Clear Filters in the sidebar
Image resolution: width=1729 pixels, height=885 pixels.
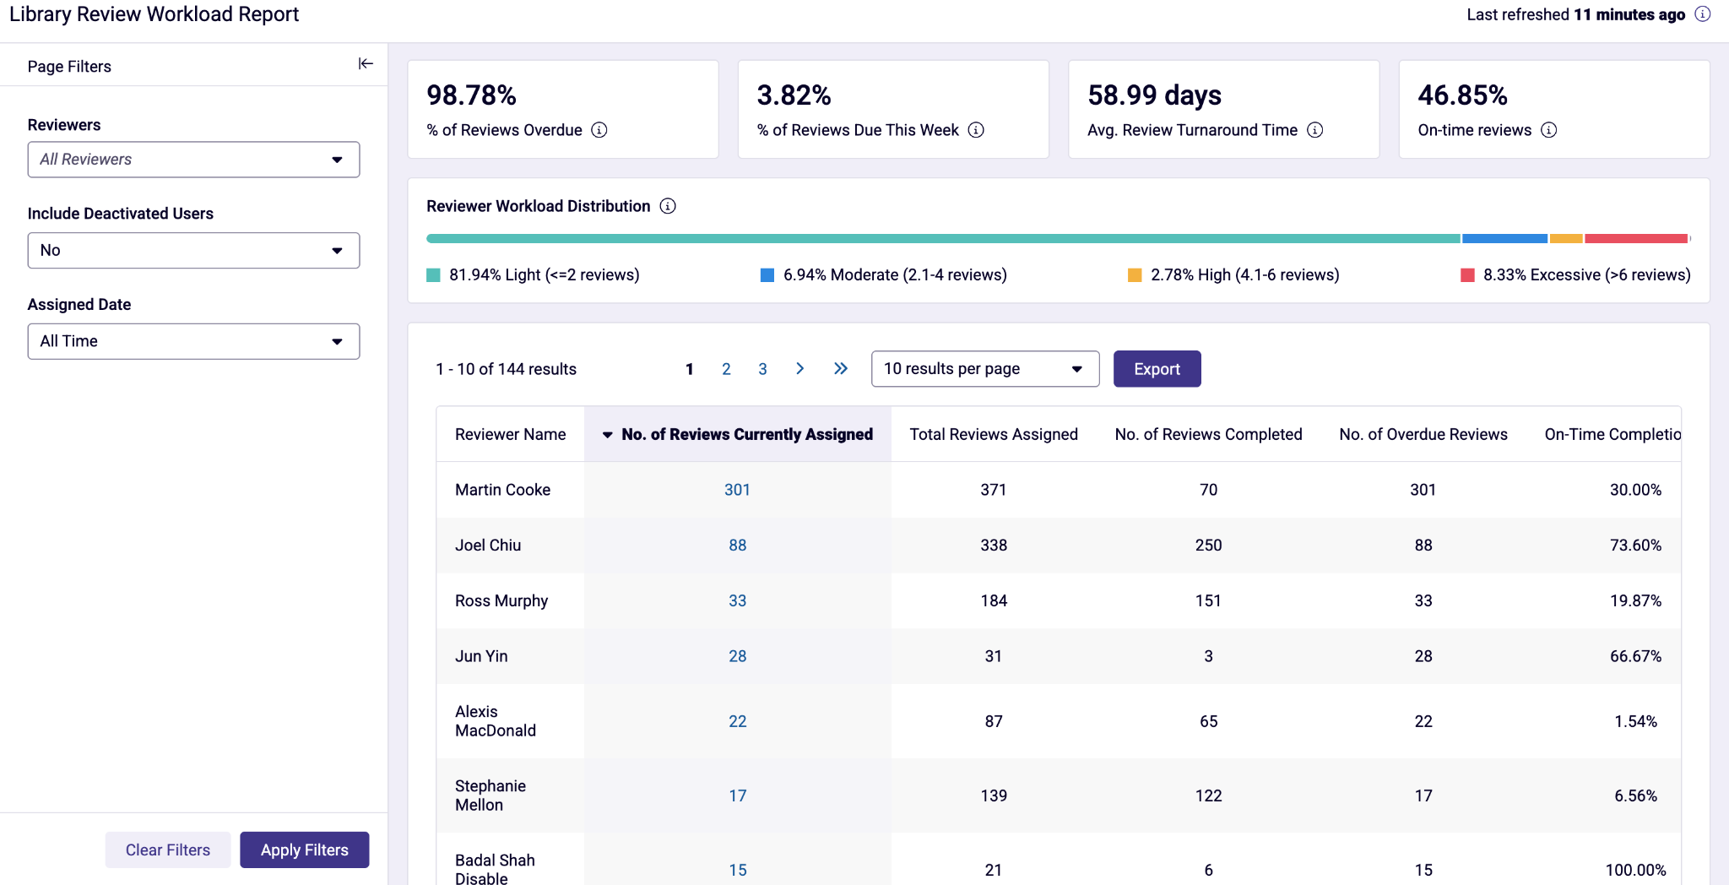pyautogui.click(x=168, y=850)
